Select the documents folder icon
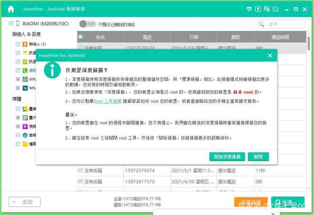 [x=25, y=144]
